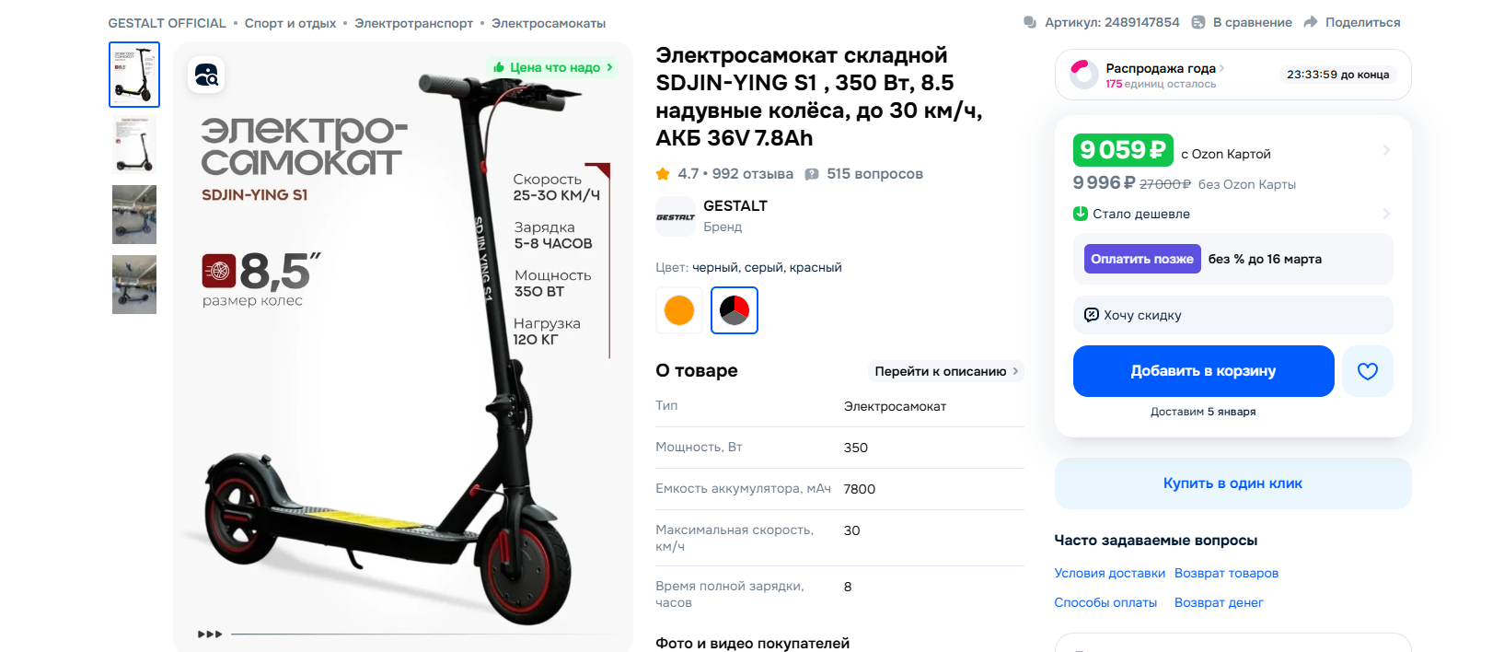Click the rating star icon

pyautogui.click(x=663, y=173)
